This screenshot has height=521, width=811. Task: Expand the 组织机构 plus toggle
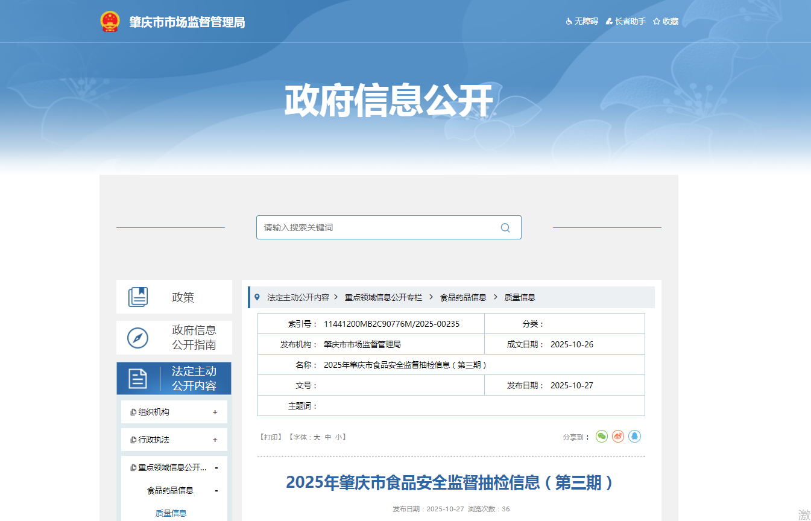click(215, 412)
